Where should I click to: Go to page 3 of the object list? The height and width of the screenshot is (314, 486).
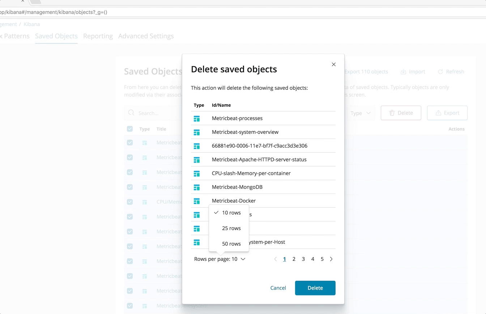303,259
